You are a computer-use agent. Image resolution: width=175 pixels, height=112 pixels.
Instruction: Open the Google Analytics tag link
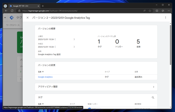pyautogui.click(x=45, y=77)
